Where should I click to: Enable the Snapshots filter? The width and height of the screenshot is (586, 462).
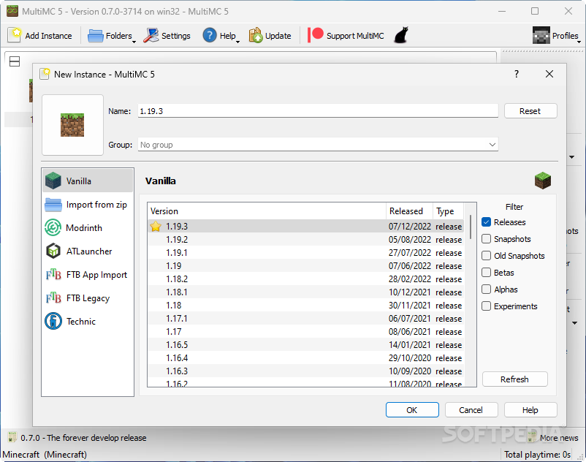486,239
